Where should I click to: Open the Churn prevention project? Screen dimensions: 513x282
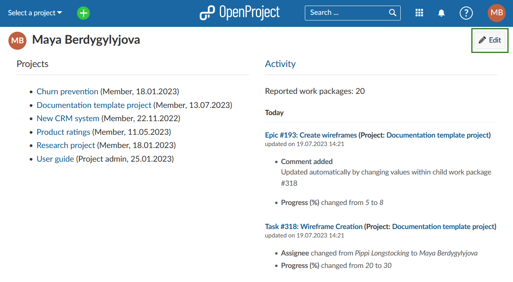(67, 91)
